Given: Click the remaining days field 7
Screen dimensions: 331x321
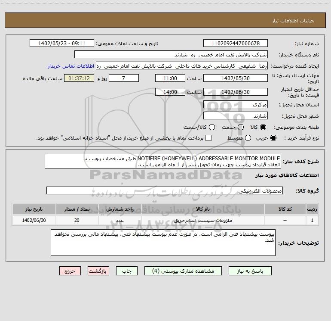Looking at the screenshot, I should pos(124,78).
